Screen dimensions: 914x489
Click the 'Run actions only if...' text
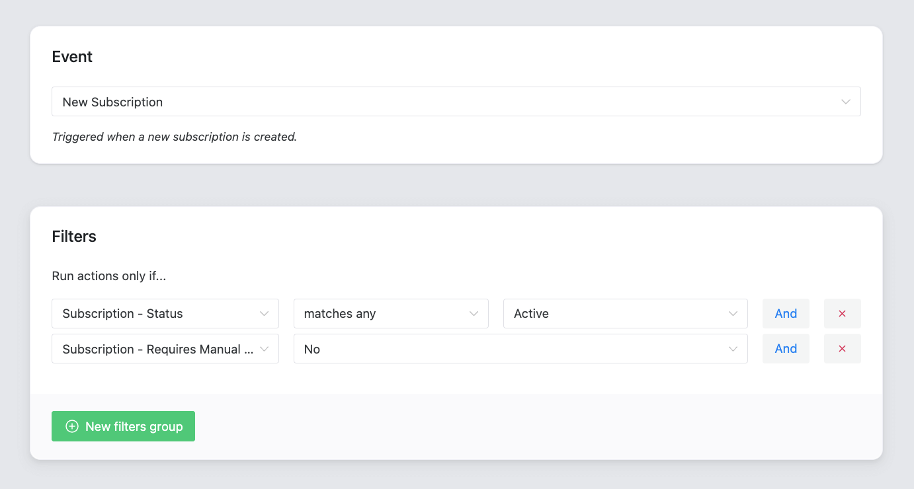coord(109,276)
